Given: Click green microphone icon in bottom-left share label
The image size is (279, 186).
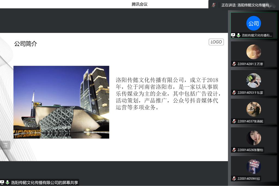Looking at the screenshot, I should pyautogui.click(x=7, y=182).
